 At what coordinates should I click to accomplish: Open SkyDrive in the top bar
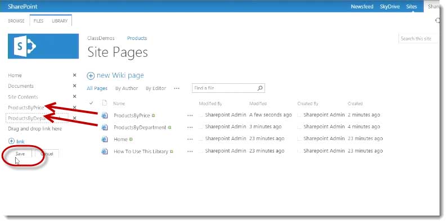(389, 7)
